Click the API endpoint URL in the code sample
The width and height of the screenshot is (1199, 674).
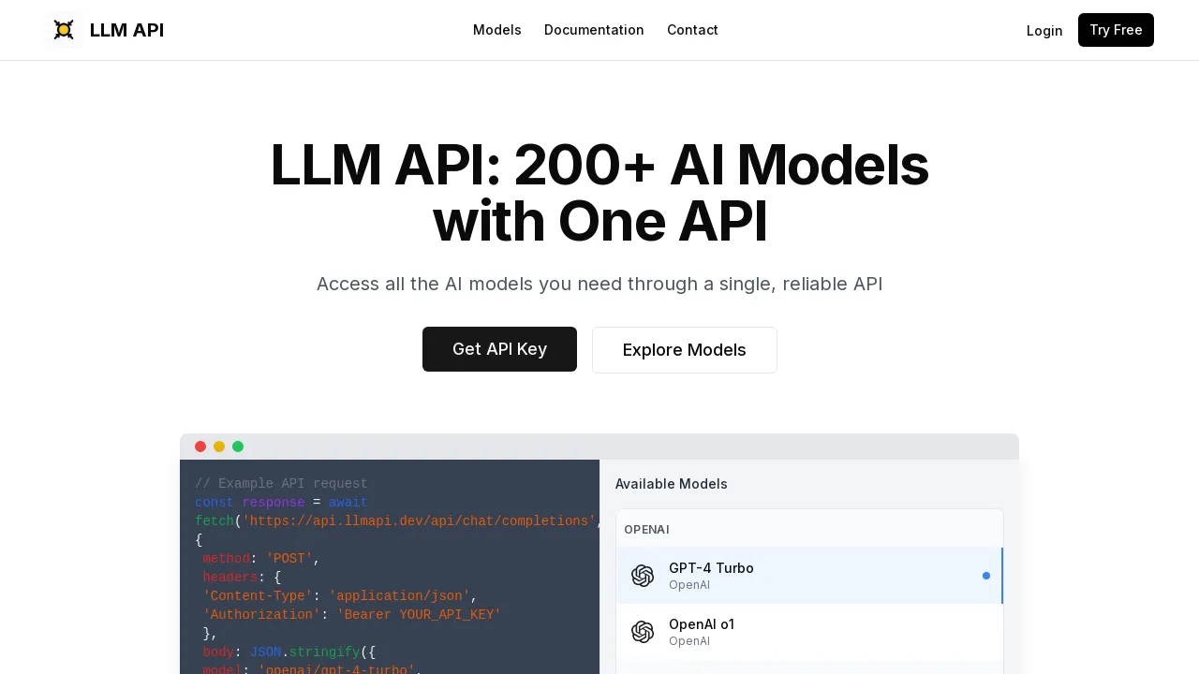419,521
